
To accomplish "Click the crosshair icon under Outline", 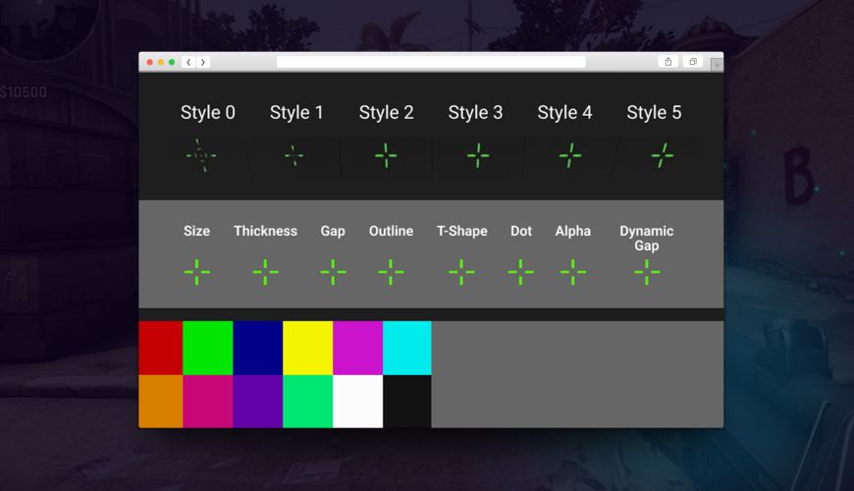I will coord(391,272).
